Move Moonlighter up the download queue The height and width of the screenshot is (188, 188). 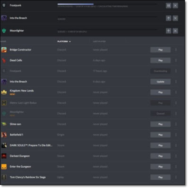point(168,31)
